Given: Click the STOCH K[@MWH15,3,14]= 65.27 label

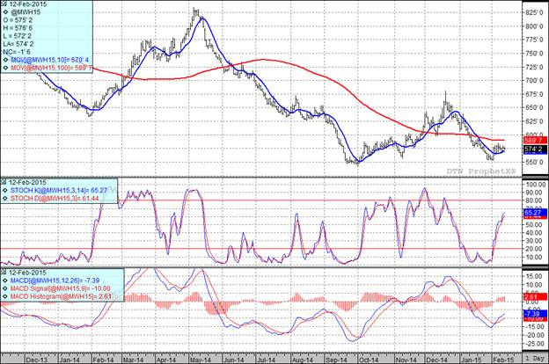Looking at the screenshot, I should (x=58, y=191).
